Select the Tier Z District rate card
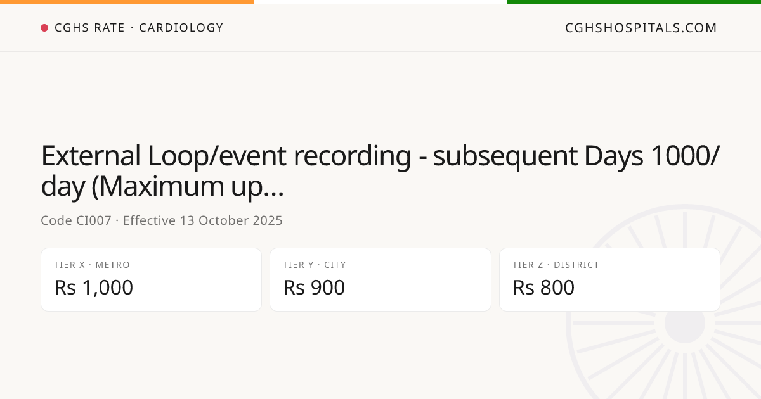 coord(609,279)
